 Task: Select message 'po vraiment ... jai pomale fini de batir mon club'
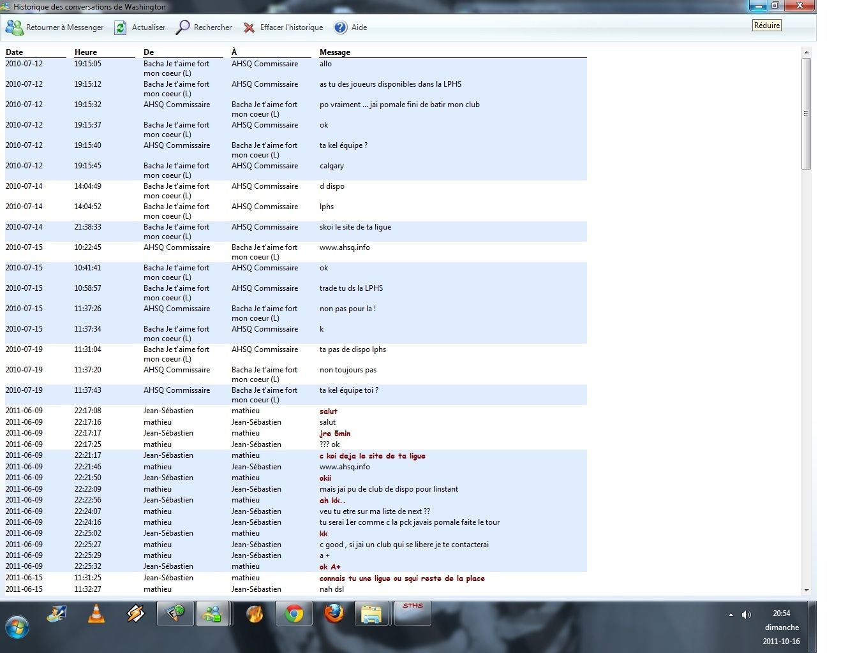(x=399, y=105)
